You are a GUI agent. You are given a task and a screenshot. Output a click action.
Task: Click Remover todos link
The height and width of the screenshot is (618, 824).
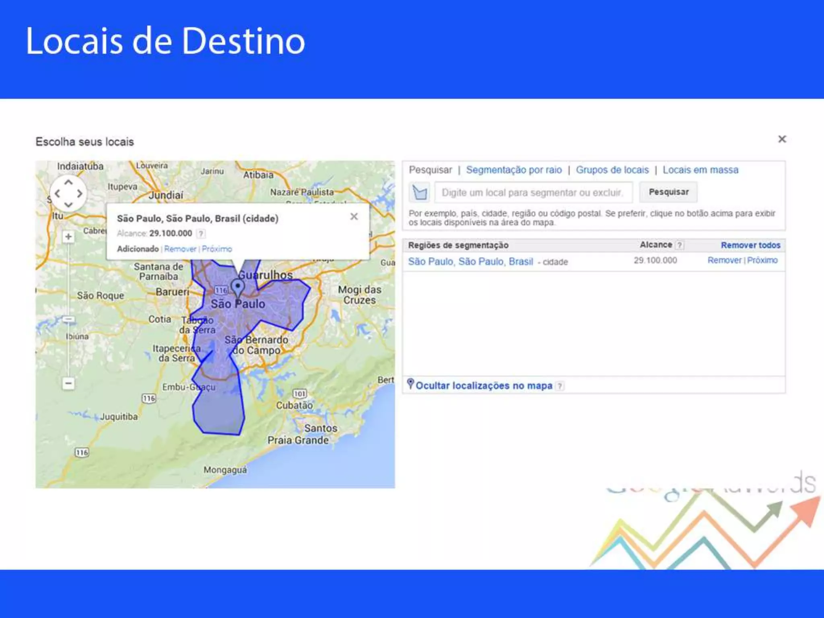750,245
